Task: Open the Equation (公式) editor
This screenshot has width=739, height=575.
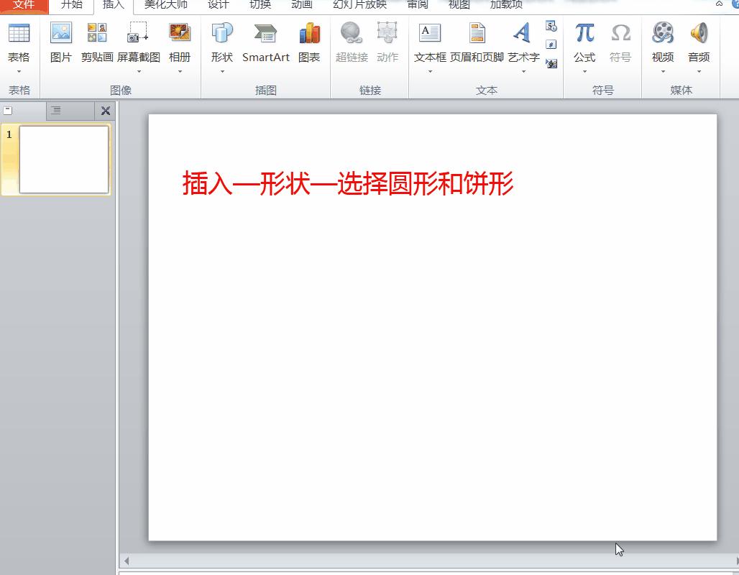Action: 584,40
